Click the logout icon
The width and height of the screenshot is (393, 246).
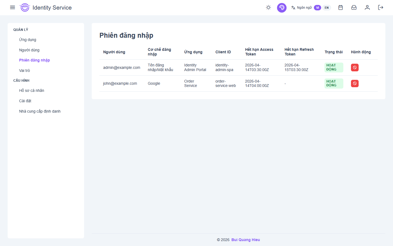click(380, 7)
